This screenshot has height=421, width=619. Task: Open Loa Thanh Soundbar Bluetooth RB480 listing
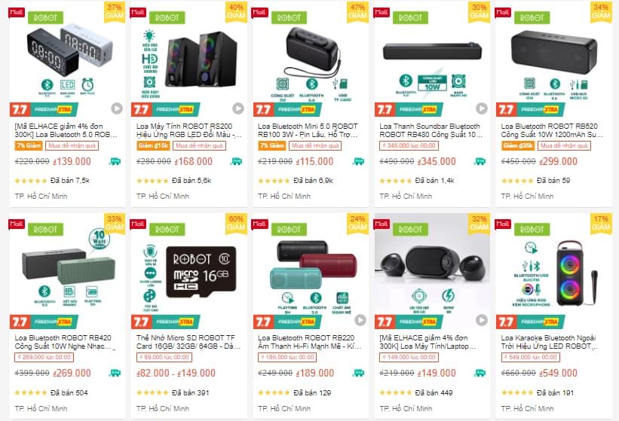coord(431,130)
